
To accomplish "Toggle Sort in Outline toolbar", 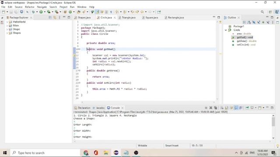I will 249,22.
